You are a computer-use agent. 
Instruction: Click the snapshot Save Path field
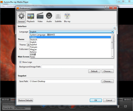(65, 81)
